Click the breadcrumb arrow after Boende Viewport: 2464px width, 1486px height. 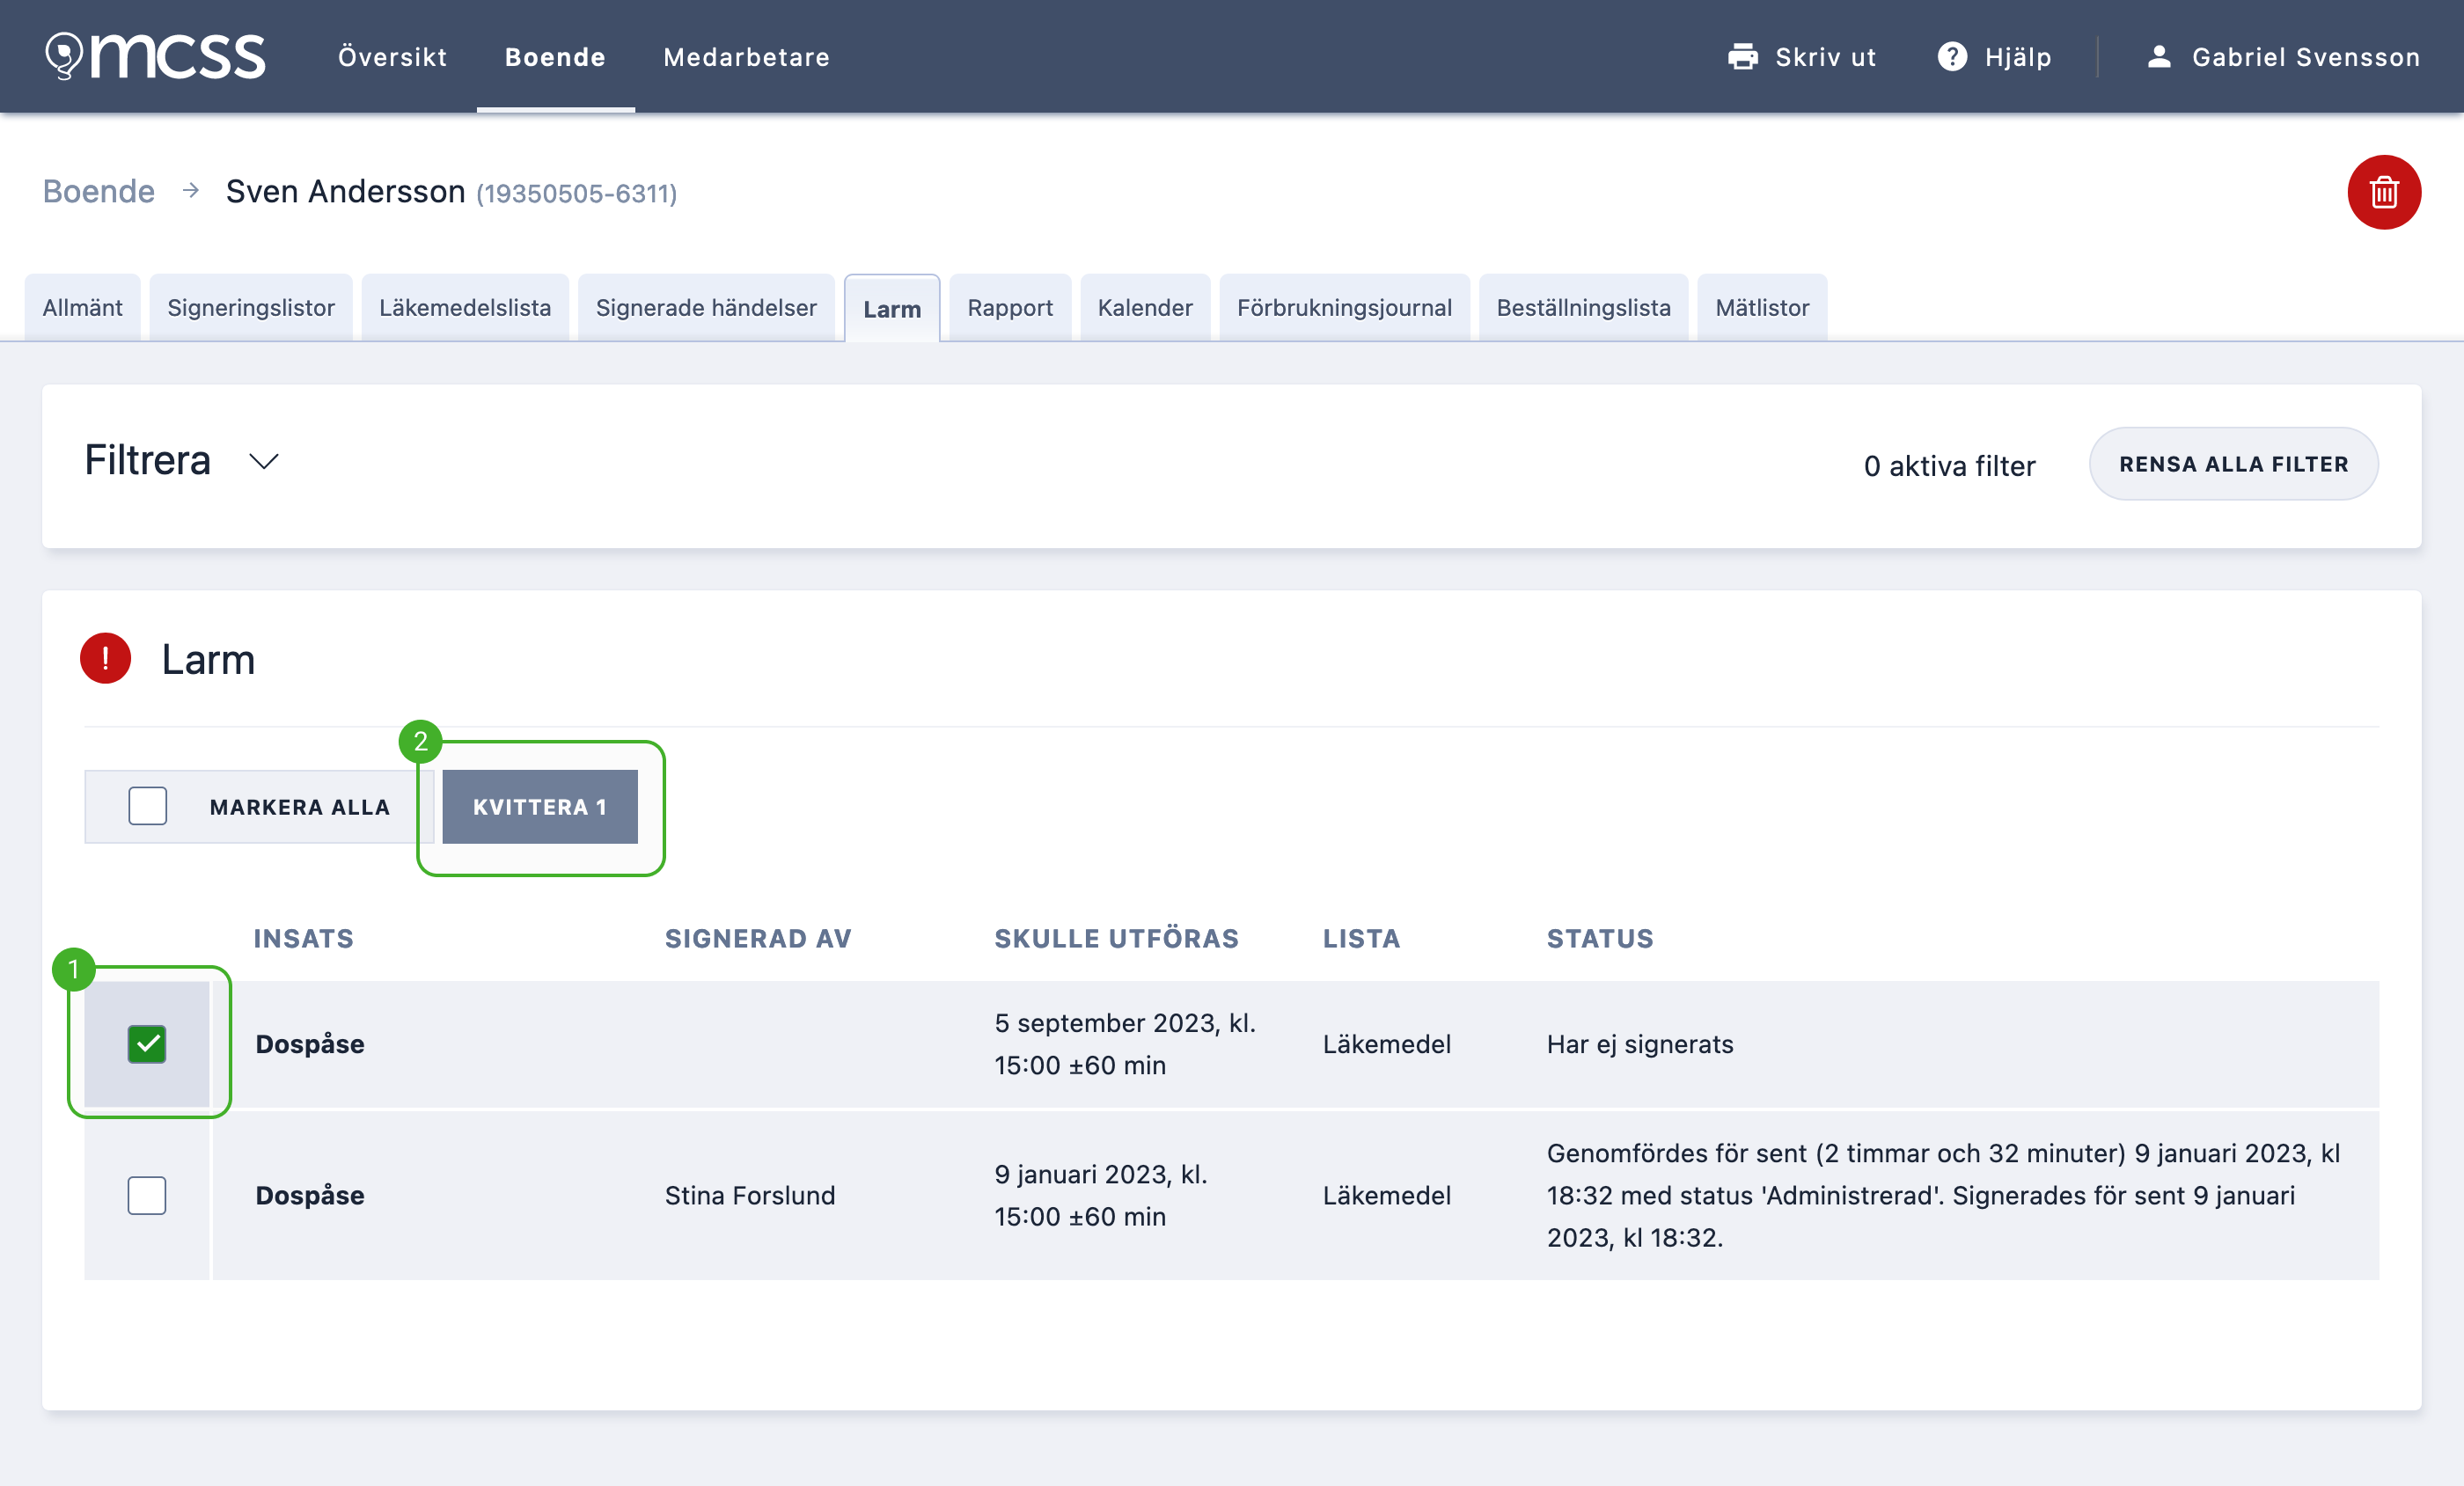pyautogui.click(x=191, y=190)
